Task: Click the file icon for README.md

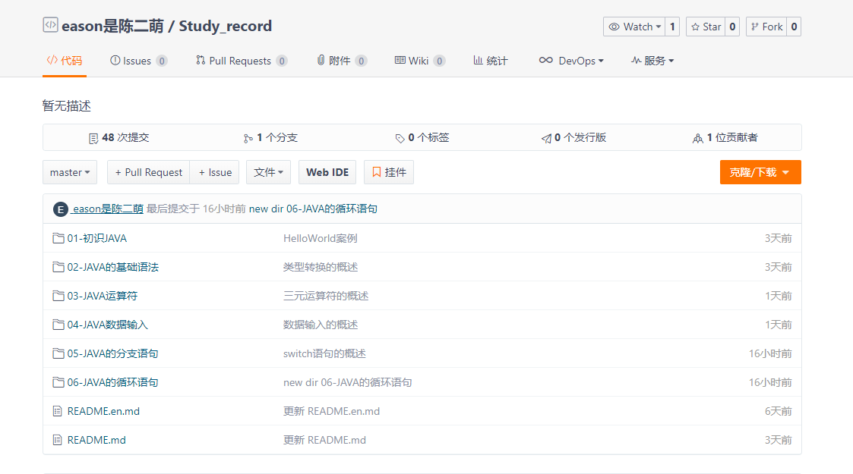Action: (x=58, y=440)
